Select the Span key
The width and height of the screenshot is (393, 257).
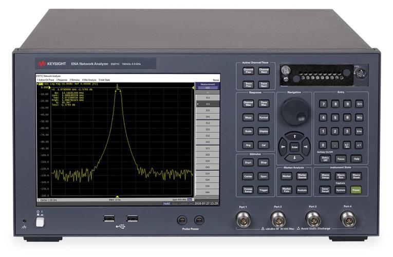(264, 176)
